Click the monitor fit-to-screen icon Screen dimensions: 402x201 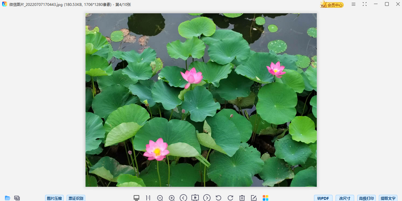(x=136, y=198)
